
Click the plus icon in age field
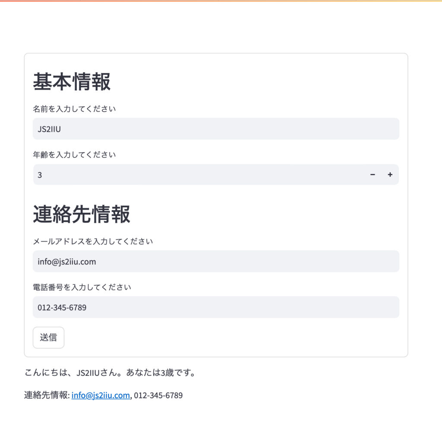tap(390, 175)
